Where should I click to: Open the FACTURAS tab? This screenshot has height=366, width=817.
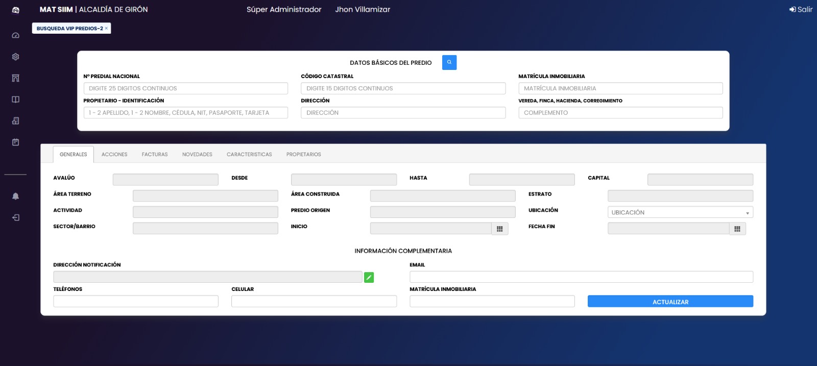(155, 154)
